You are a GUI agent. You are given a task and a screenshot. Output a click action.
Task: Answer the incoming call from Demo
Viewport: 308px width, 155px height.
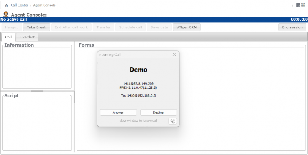click(118, 112)
